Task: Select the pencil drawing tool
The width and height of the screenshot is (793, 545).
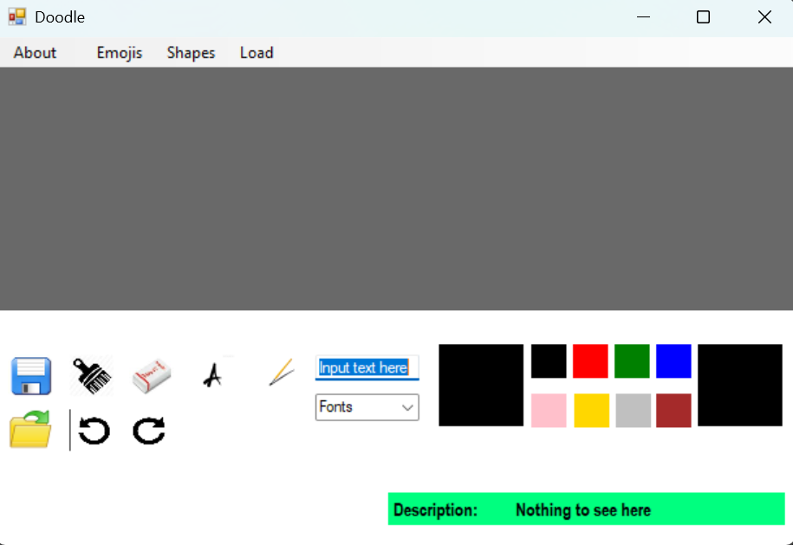Action: click(x=282, y=372)
